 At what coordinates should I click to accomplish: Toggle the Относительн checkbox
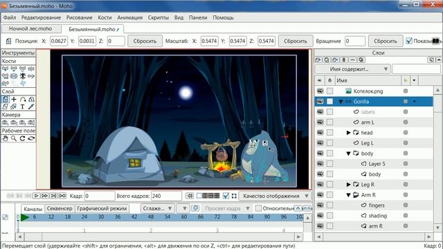tap(258, 208)
